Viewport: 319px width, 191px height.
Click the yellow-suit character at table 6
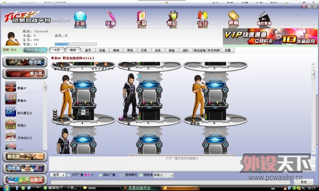point(199,98)
